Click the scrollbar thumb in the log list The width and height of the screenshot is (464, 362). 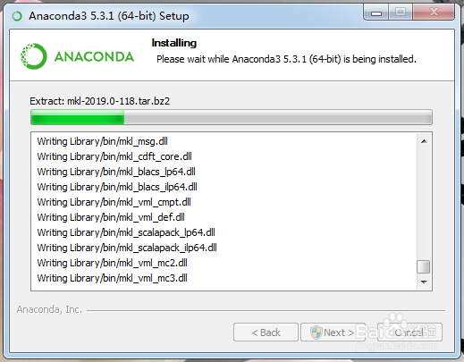[424, 266]
